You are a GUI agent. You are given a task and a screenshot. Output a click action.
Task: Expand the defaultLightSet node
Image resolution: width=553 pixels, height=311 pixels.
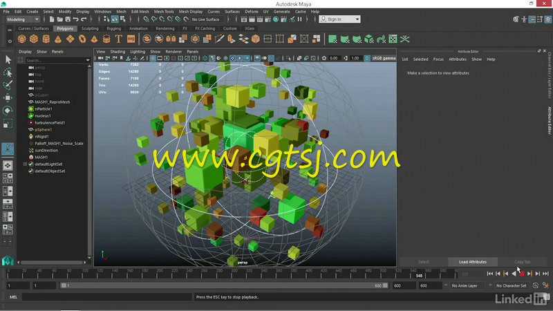click(25, 164)
